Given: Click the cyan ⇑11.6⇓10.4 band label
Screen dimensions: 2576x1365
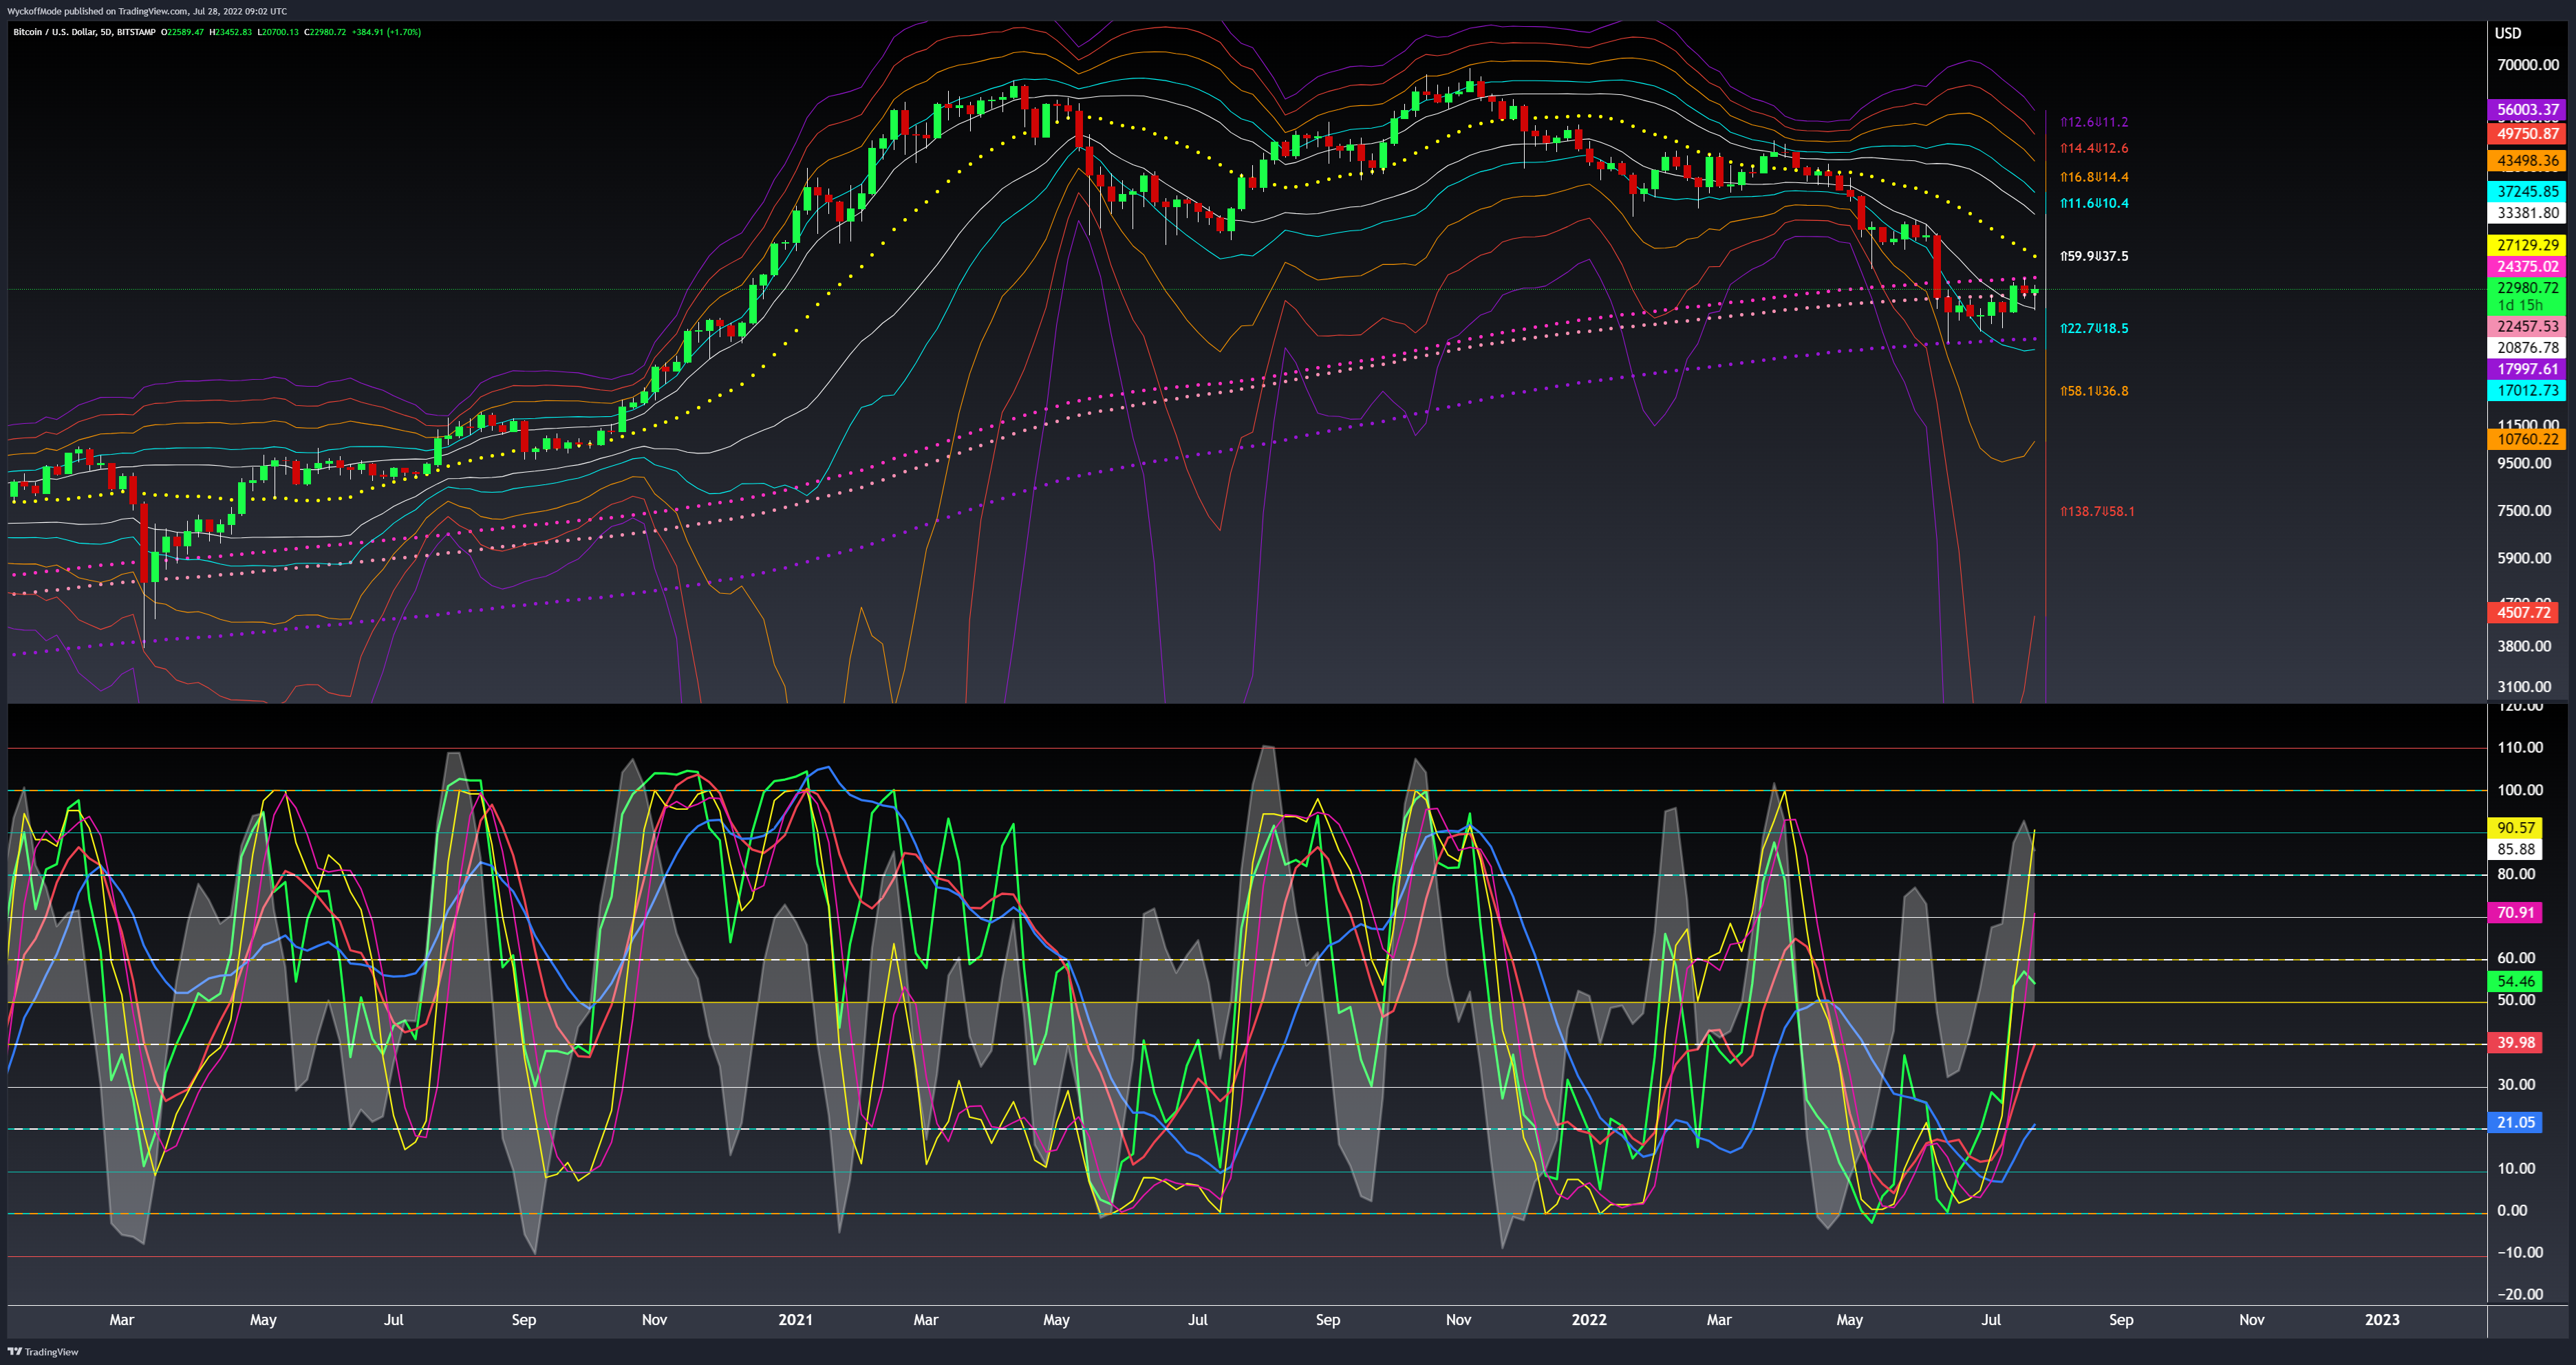Looking at the screenshot, I should coord(2094,203).
